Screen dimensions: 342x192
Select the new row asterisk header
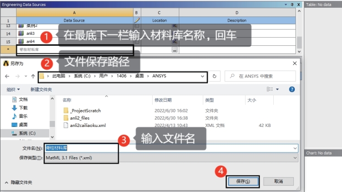[x=8, y=49]
